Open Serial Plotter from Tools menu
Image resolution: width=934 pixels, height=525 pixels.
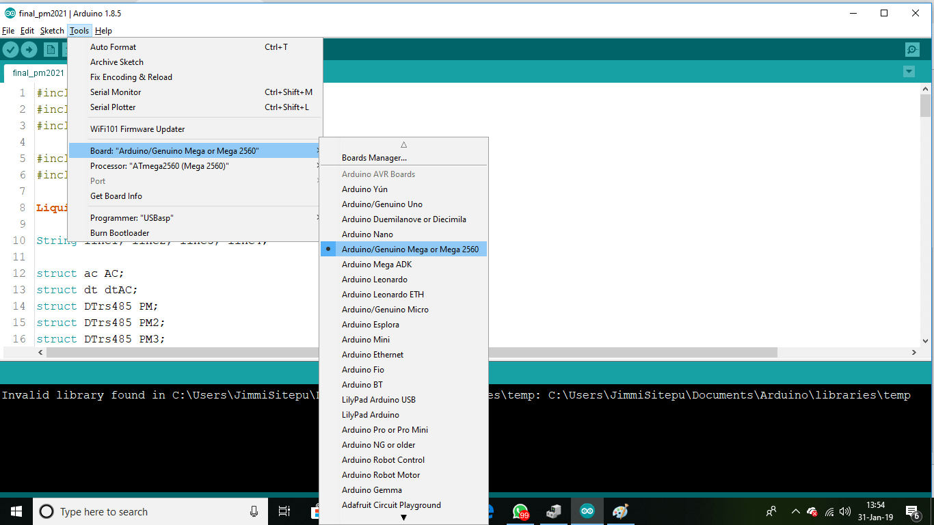[196, 107]
